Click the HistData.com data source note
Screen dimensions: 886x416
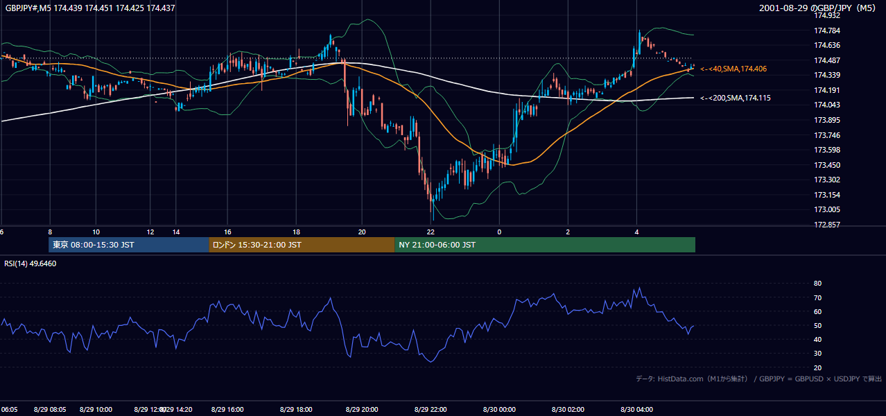click(759, 379)
